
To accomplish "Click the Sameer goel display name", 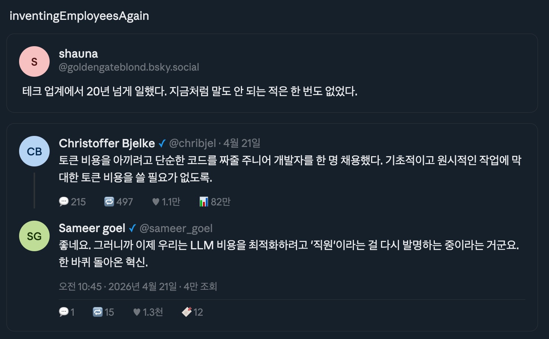I will [x=92, y=228].
